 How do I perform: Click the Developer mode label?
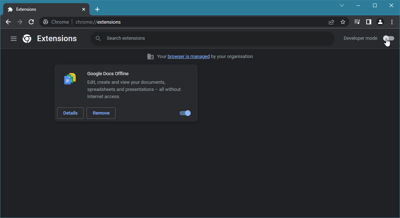coord(361,38)
